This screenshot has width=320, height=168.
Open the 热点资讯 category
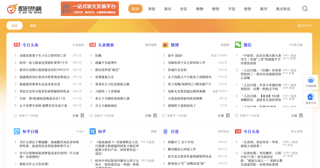tap(283, 9)
